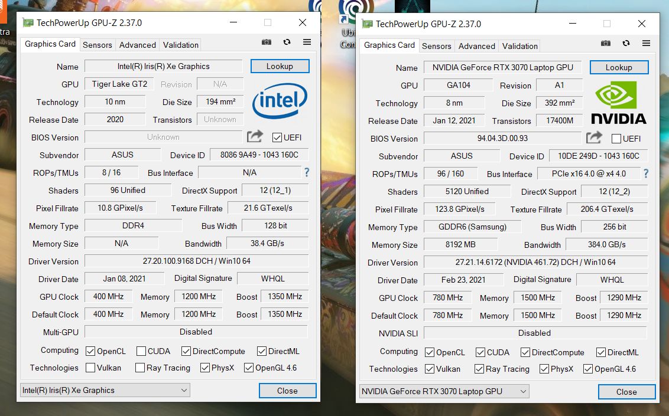Switch to Sensors tab in NVIDIA window
This screenshot has height=416, width=669.
(437, 46)
